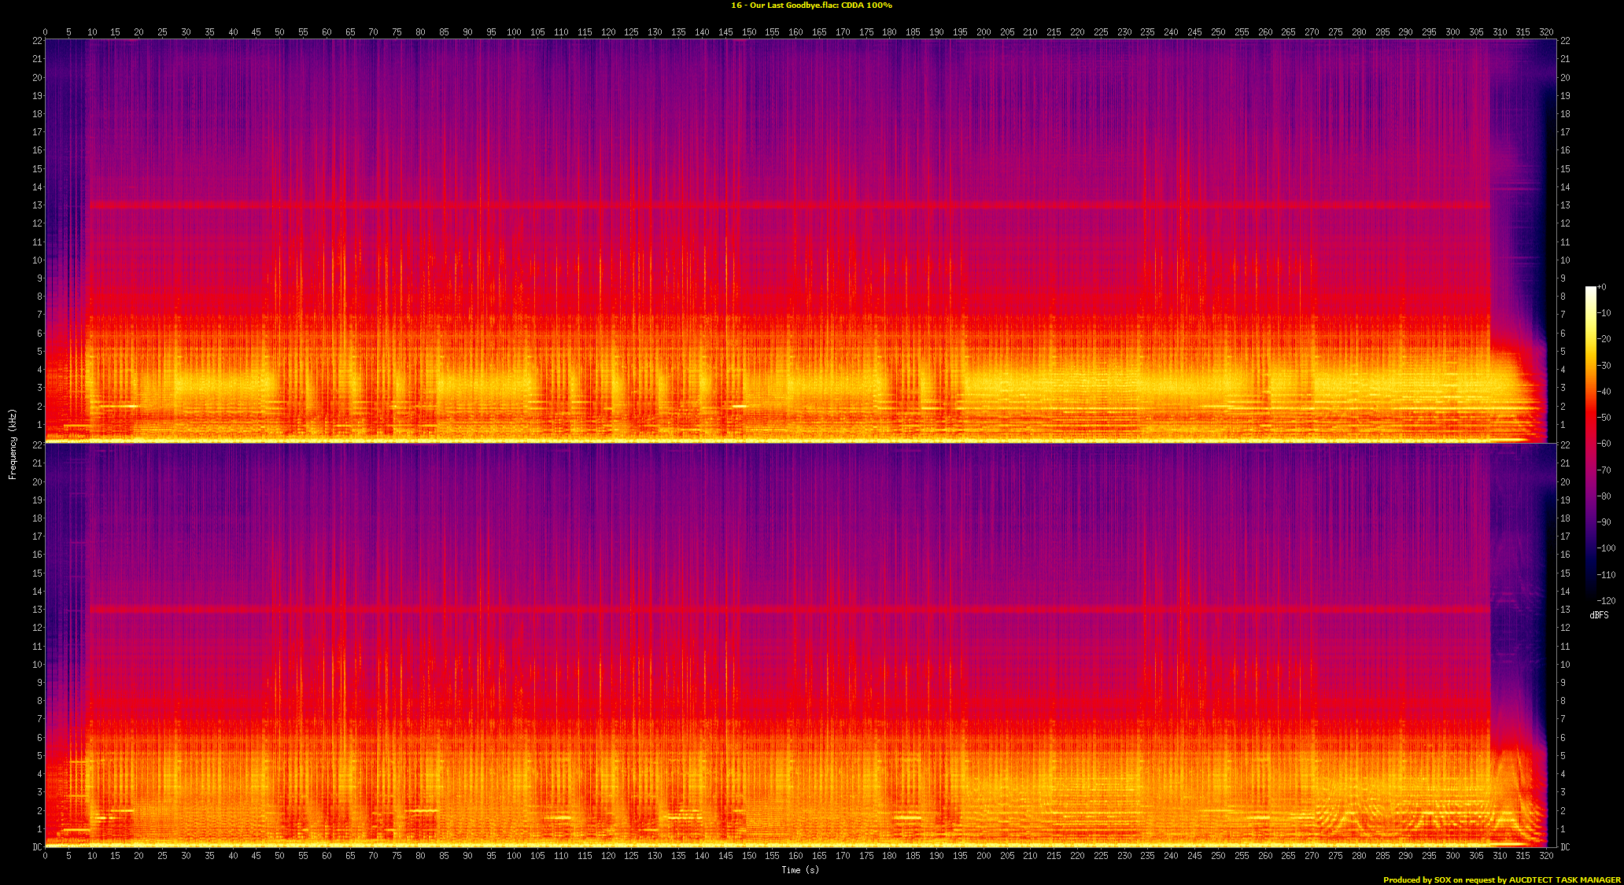Click the '-30' label on the dBFS scale
Image resolution: width=1624 pixels, height=885 pixels.
(x=1604, y=365)
